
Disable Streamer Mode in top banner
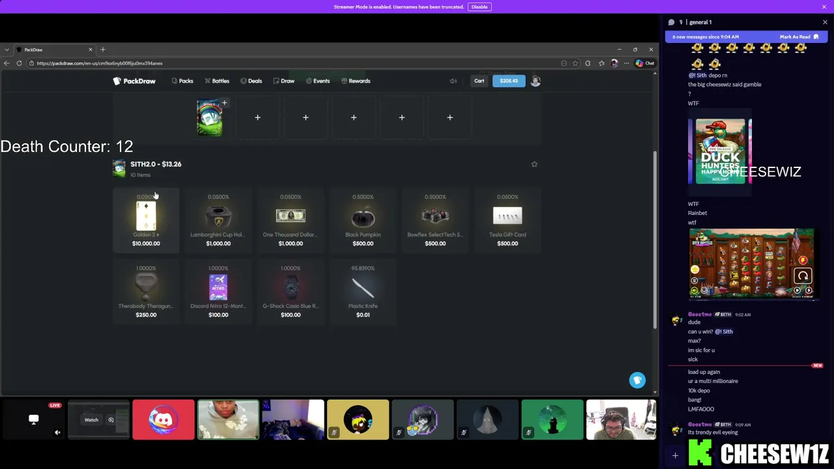coord(480,7)
